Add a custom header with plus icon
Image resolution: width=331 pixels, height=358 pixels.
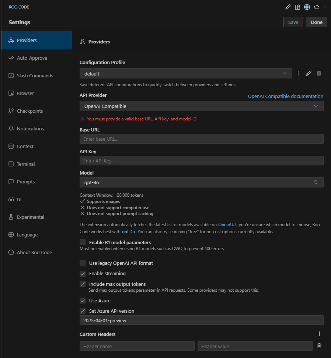point(319,334)
